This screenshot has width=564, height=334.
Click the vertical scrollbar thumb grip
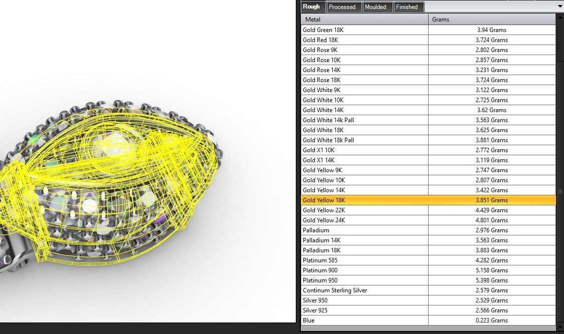(x=560, y=191)
